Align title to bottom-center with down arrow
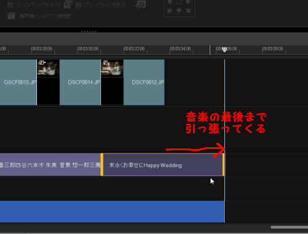 click(x=179, y=10)
